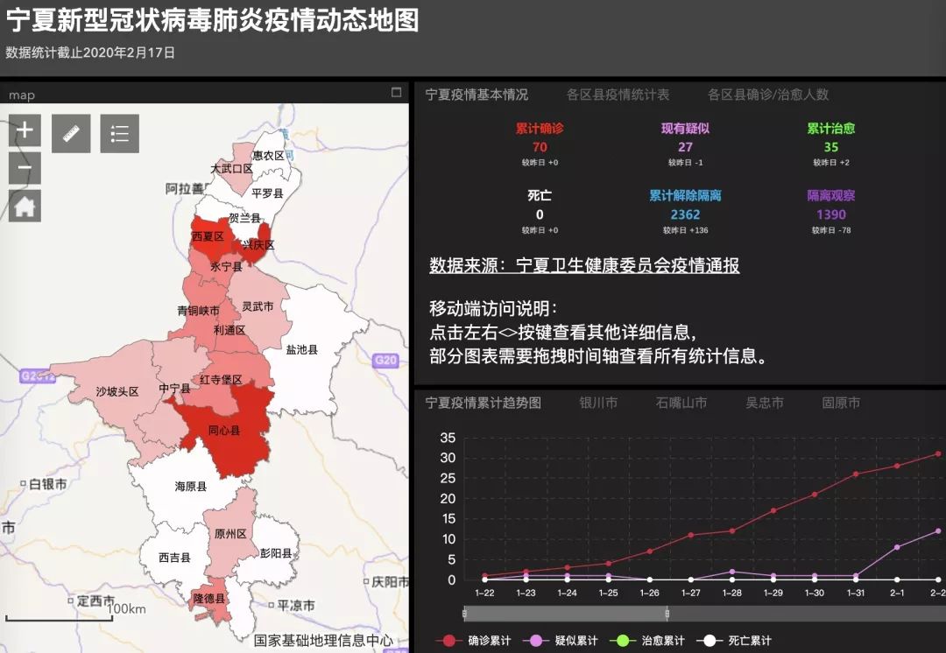Open the map legend list icon
This screenshot has height=653, width=946.
point(119,133)
